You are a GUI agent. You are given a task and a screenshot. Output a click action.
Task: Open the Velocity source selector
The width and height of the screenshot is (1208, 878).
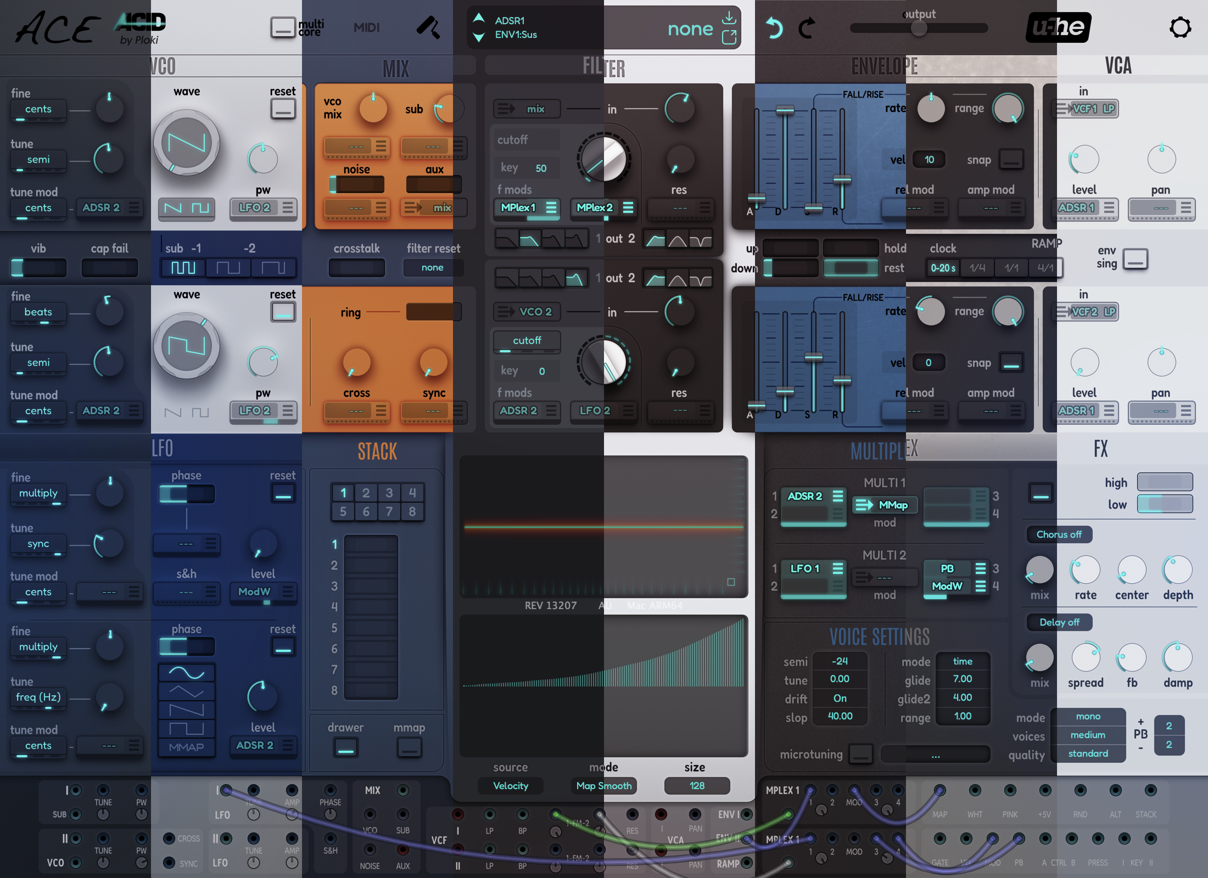[x=510, y=786]
